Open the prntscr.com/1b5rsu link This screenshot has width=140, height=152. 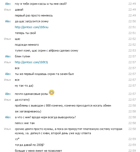[31, 27]
